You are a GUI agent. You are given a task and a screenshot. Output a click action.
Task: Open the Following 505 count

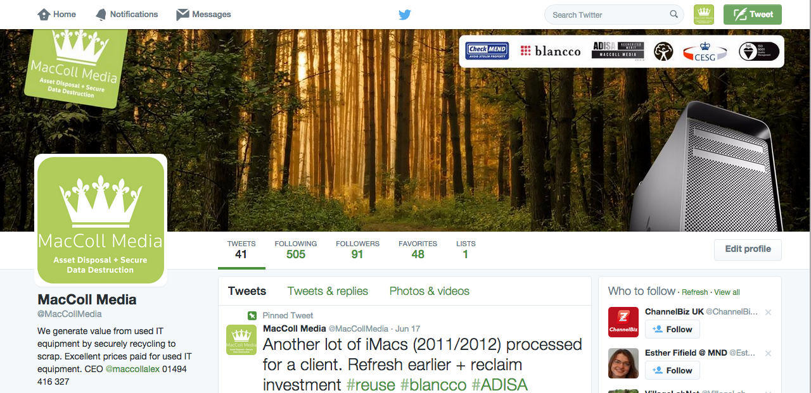(x=296, y=250)
